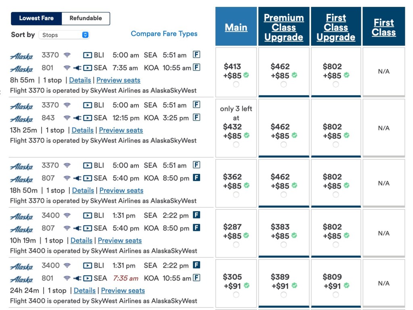Image resolution: width=413 pixels, height=310 pixels.
Task: Open Preview seats for 13h 25m itinerary
Action: (x=121, y=130)
